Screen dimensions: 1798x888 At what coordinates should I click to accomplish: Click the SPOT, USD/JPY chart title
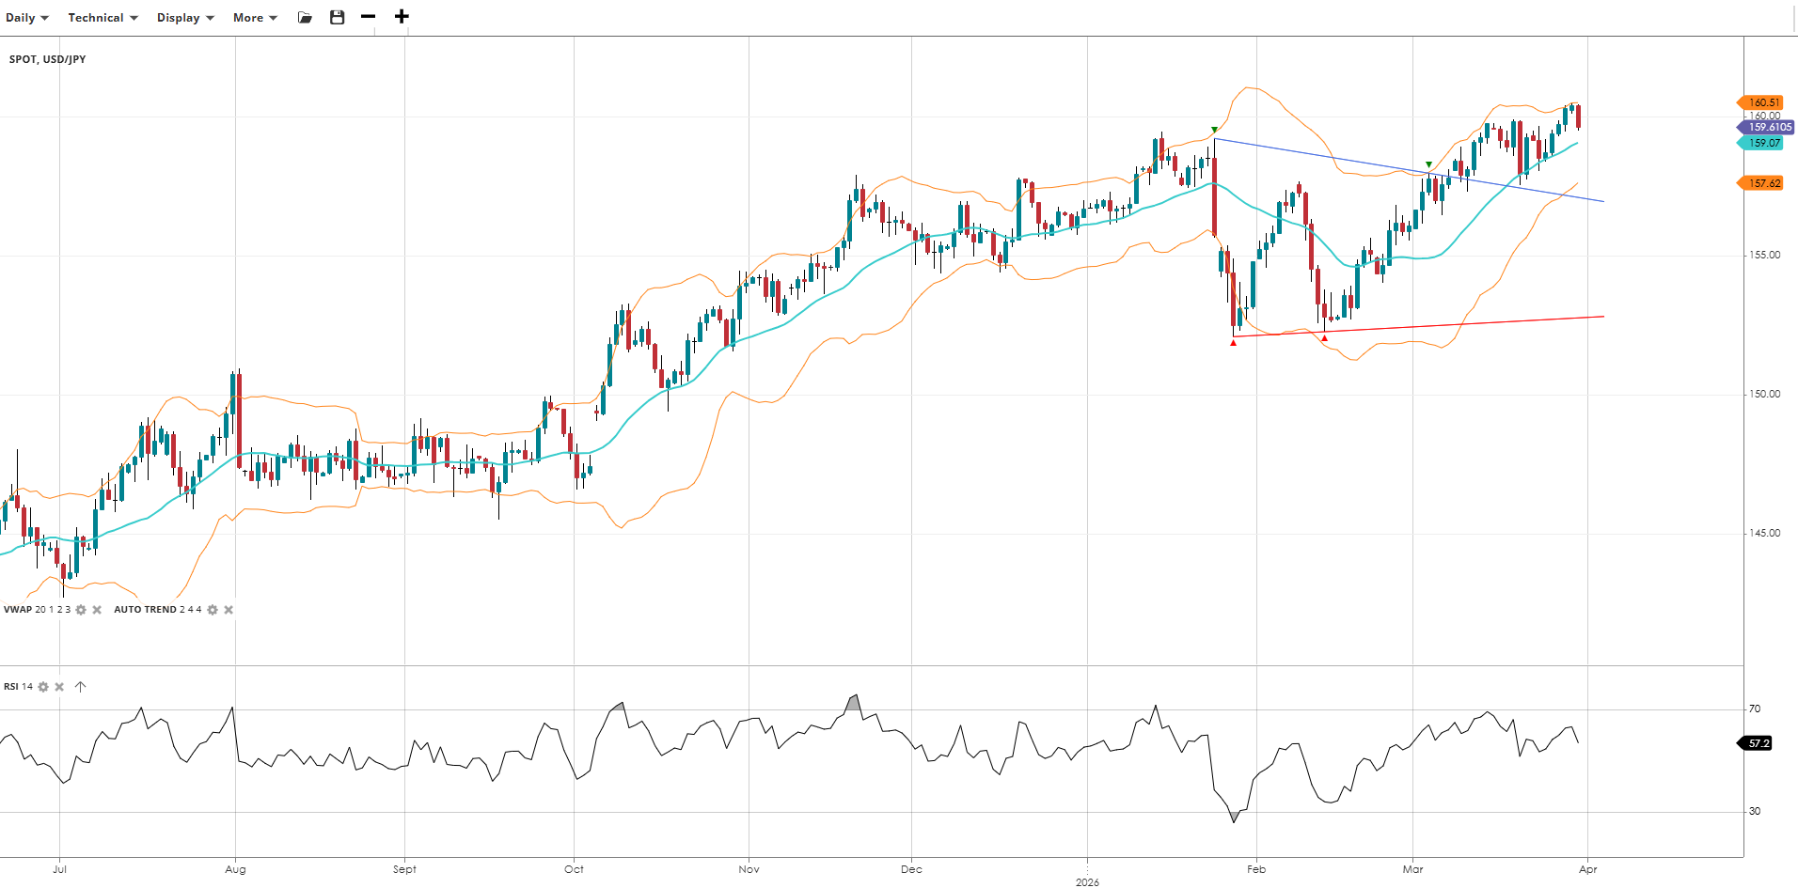click(48, 59)
